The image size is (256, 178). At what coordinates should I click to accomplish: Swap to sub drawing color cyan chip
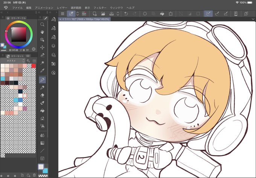(45, 171)
